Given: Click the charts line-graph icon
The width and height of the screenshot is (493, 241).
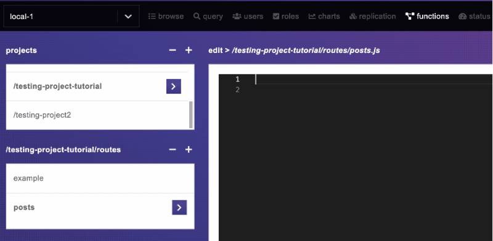Looking at the screenshot, I should [x=312, y=17].
